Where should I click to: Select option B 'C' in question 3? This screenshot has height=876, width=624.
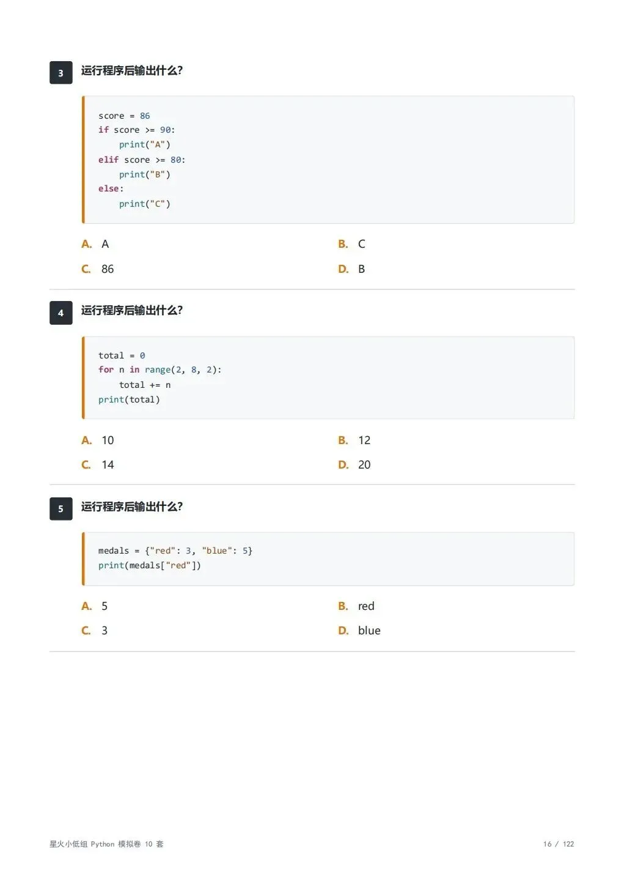click(351, 244)
